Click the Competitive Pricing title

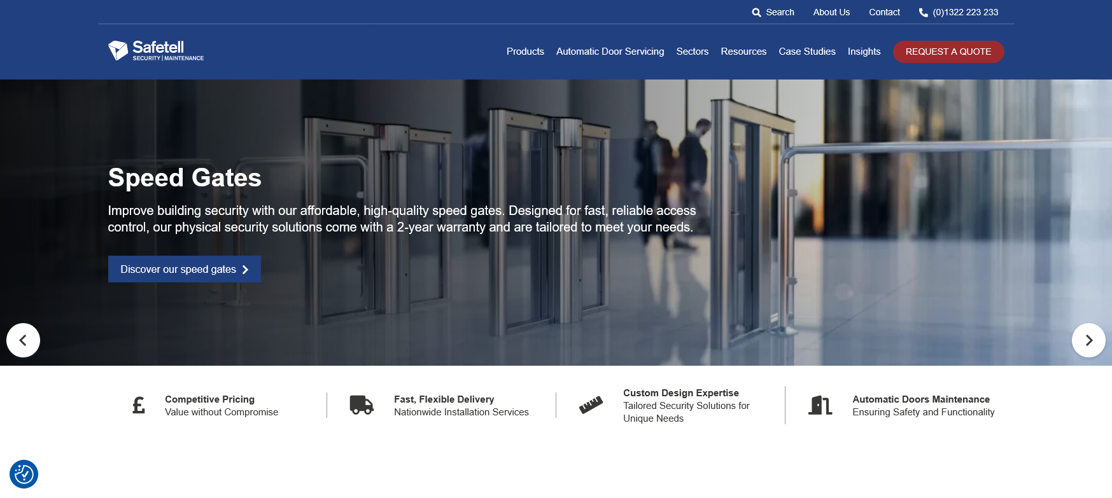pyautogui.click(x=209, y=399)
